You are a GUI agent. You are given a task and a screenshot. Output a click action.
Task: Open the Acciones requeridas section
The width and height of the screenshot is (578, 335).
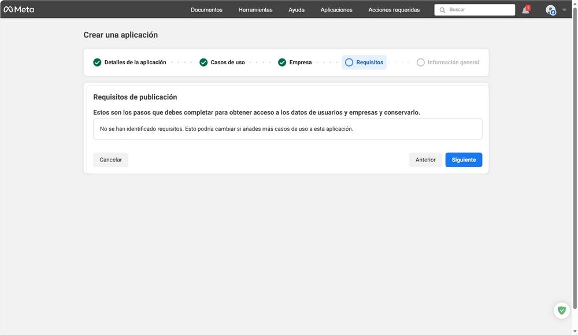point(394,9)
